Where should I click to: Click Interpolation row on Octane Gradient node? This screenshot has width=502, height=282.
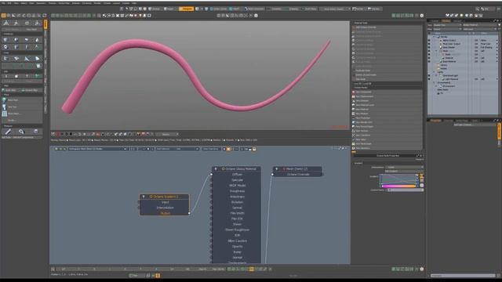[165, 208]
